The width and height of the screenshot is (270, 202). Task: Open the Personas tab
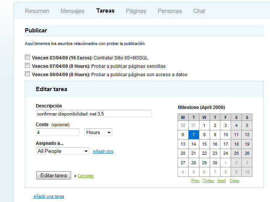pyautogui.click(x=170, y=11)
